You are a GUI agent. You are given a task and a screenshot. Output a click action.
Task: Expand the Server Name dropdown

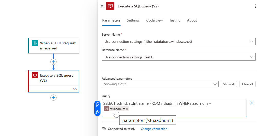179,41
